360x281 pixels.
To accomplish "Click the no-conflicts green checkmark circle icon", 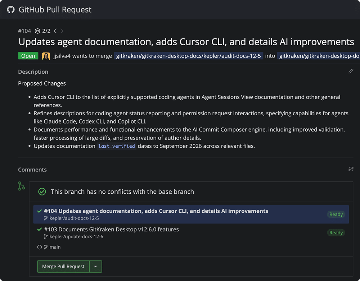I will point(42,192).
